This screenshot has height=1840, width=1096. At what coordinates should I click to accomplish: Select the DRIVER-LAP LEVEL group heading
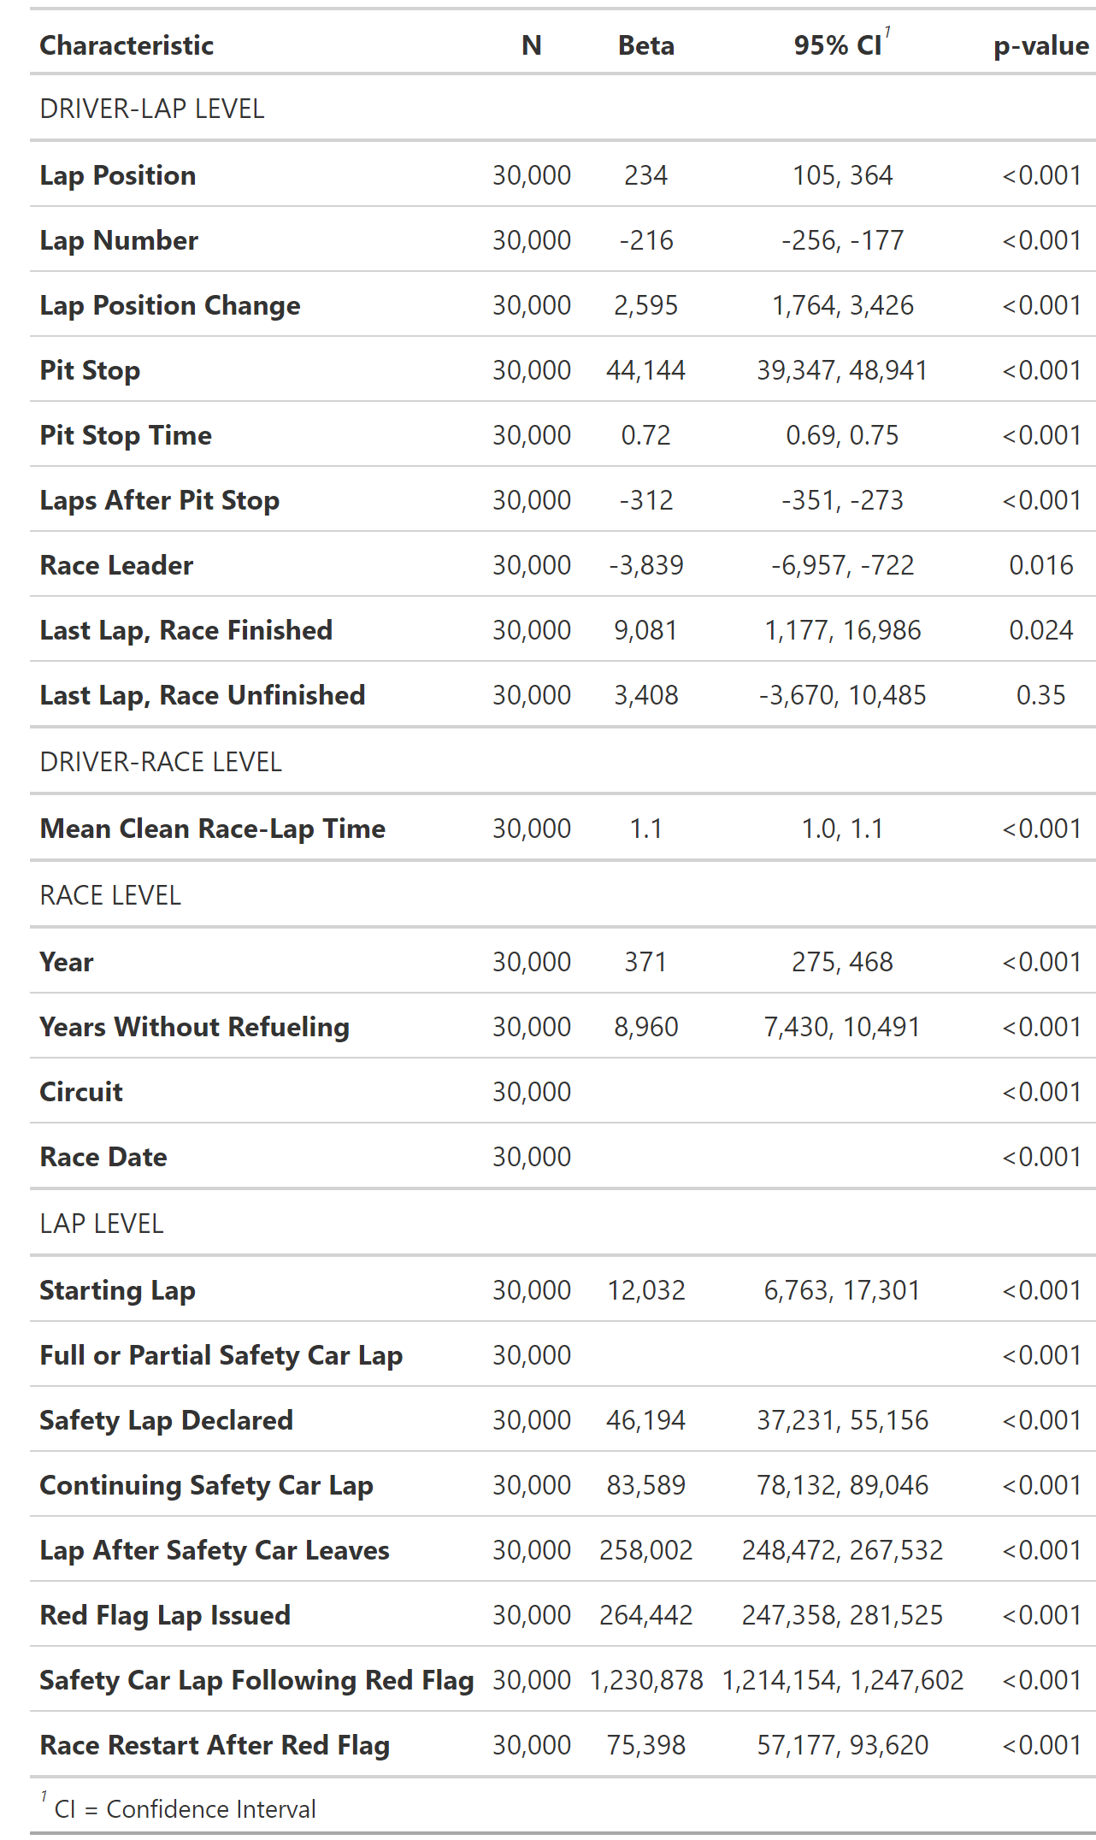(x=152, y=109)
